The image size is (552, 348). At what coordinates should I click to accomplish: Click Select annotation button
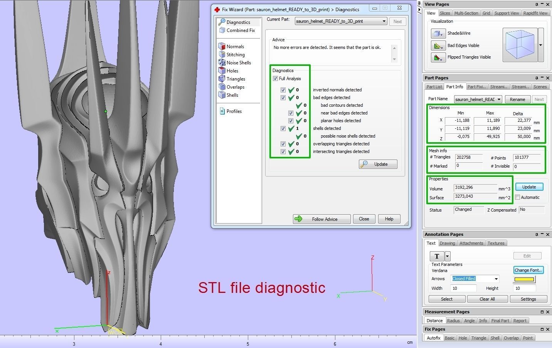coord(446,299)
